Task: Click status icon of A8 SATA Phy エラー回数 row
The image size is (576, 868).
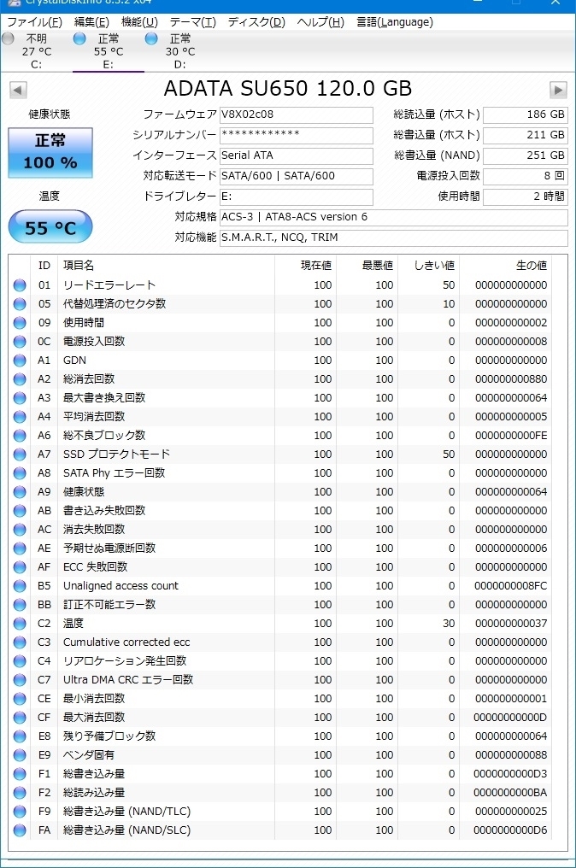Action: (20, 474)
